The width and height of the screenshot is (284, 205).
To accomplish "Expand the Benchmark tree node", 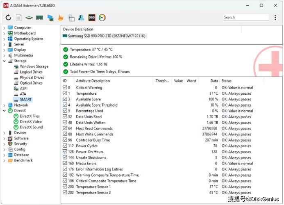I will 4,161.
